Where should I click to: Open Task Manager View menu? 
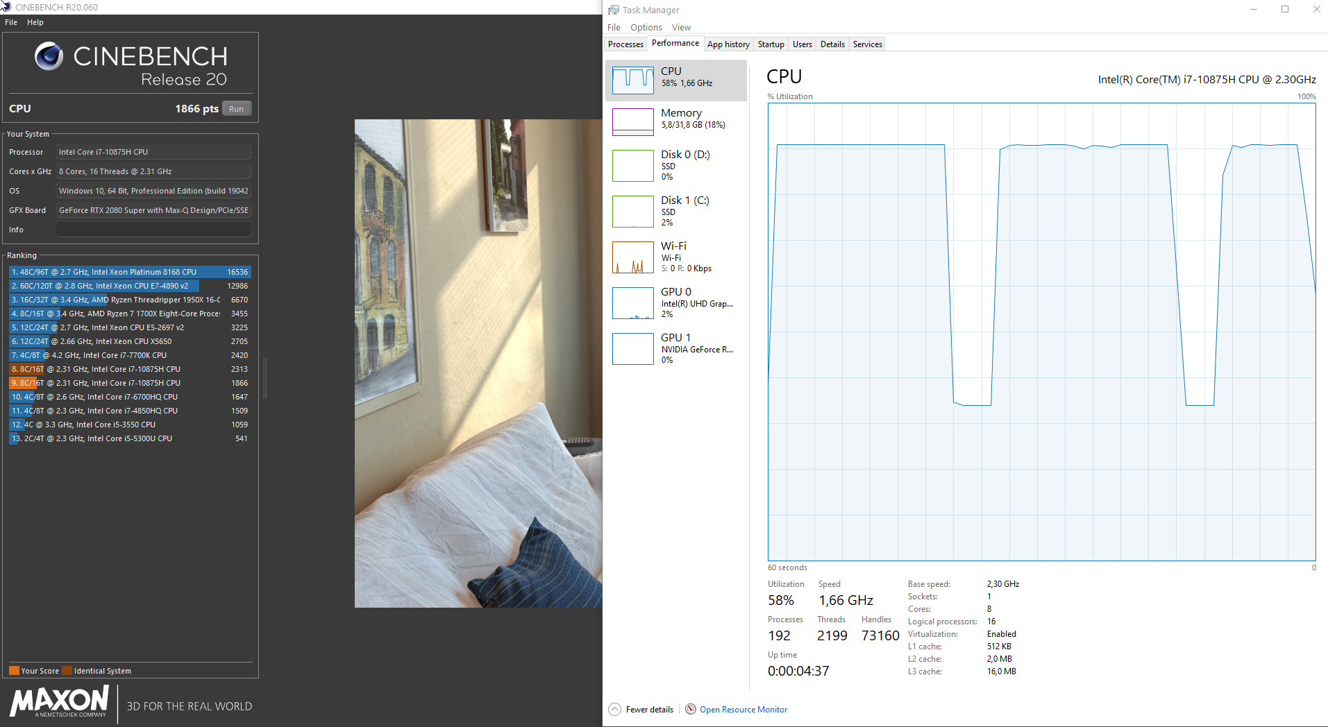tap(681, 27)
